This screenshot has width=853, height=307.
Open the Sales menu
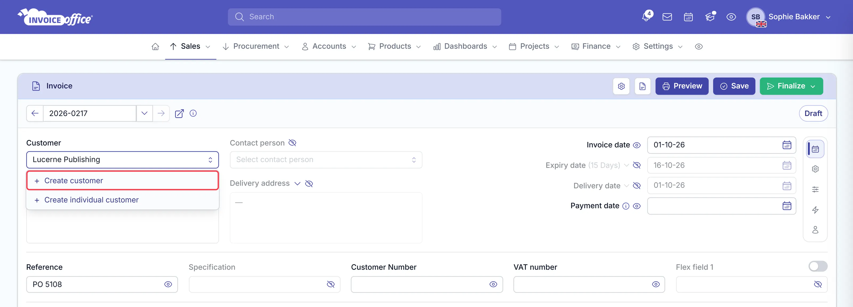pos(190,47)
